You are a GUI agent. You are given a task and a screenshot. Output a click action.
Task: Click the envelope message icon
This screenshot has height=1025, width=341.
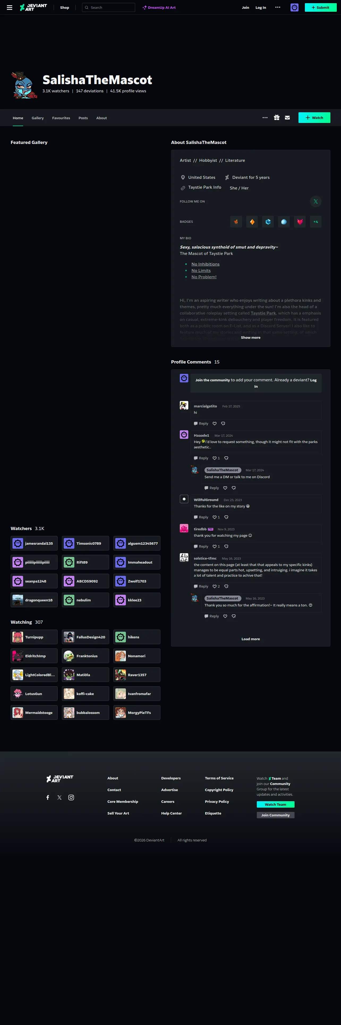(x=287, y=118)
